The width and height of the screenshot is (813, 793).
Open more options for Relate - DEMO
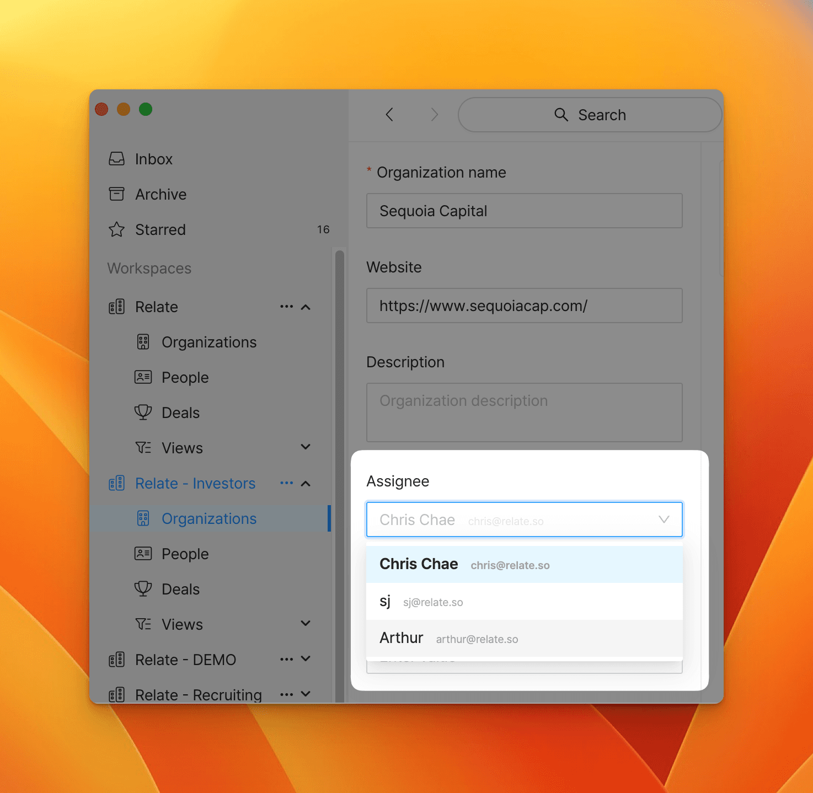286,660
